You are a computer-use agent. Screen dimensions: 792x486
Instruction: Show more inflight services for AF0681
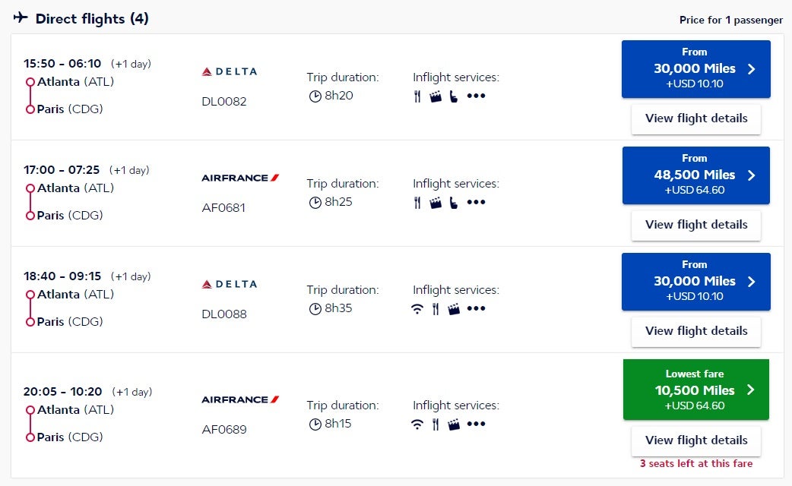(476, 203)
